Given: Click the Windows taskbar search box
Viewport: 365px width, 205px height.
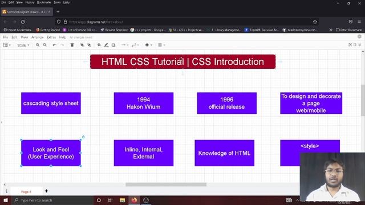Looking at the screenshot, I should coord(52,200).
